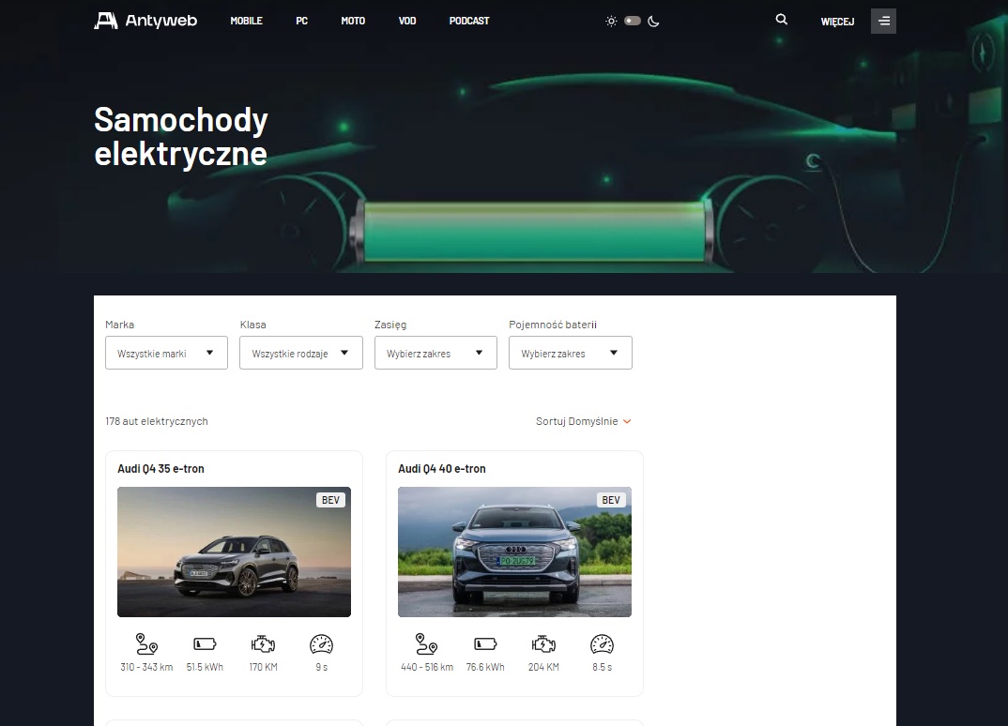
Task: Click the WIĘCEJ link in header
Action: pos(837,22)
